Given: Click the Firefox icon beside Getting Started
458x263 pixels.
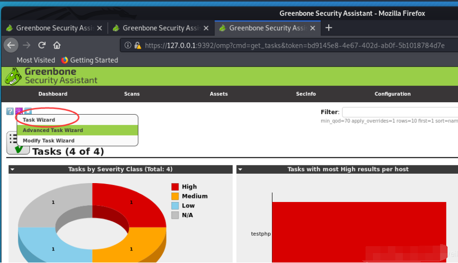Looking at the screenshot, I should point(65,60).
